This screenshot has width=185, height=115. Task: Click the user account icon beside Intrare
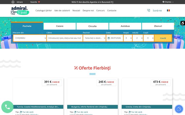(13, 2)
